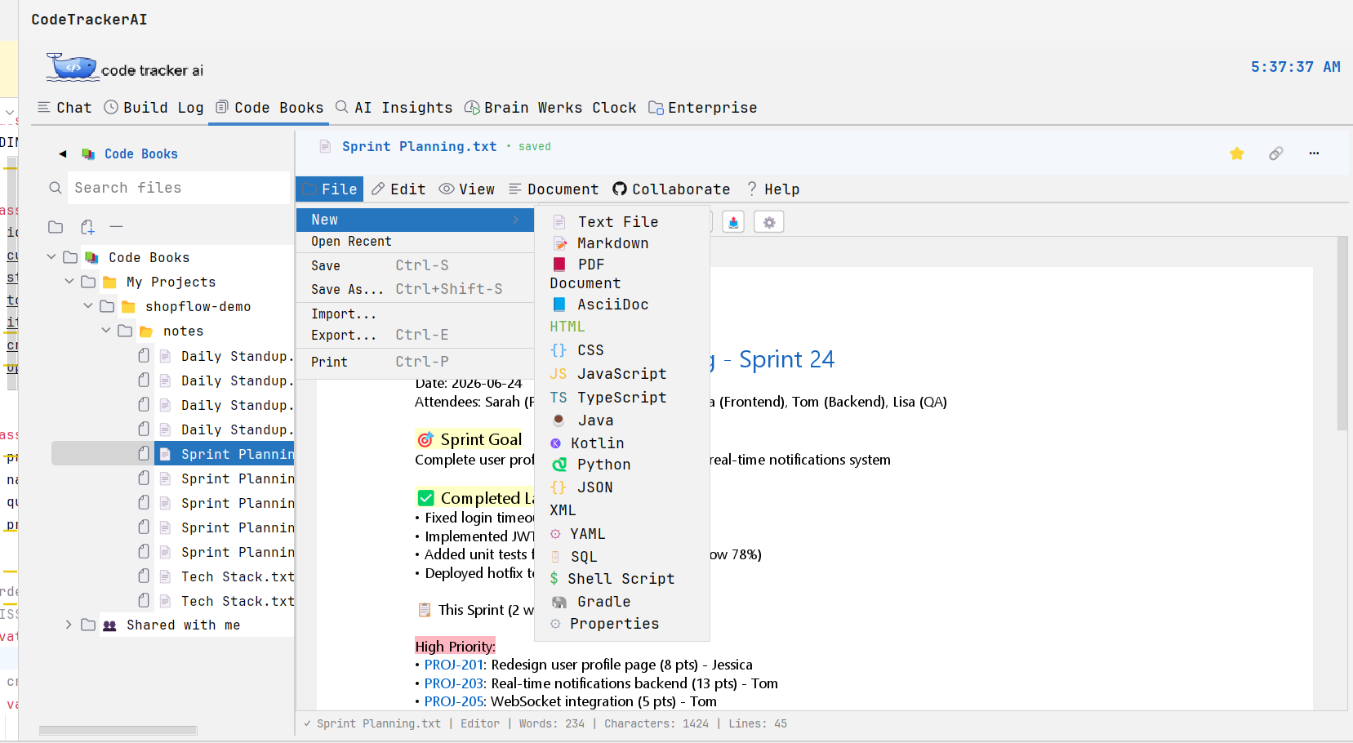Screen dimensions: 1353x743
Task: Click Print in the File menu
Action: tap(415, 362)
